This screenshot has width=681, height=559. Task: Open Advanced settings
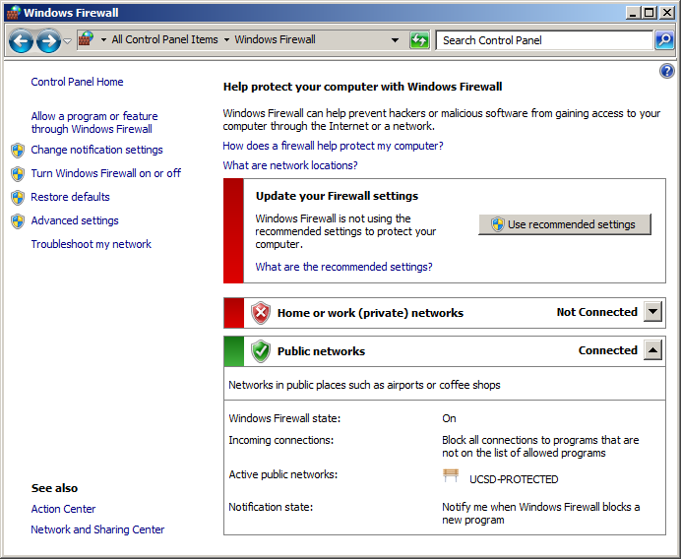pyautogui.click(x=75, y=220)
